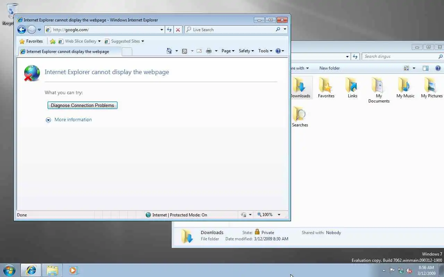
Task: Expand the Explorer address bar dropdown
Action: 347,56
